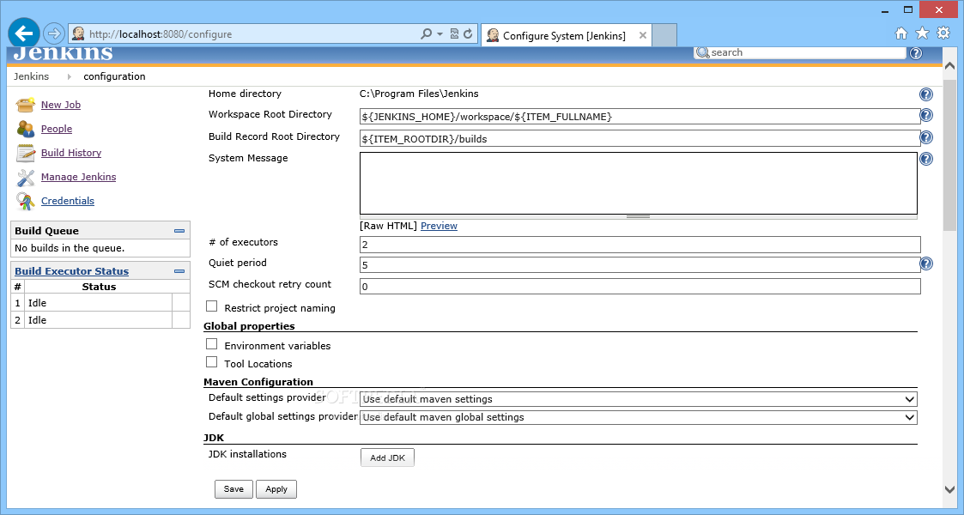Click executor 1 Idle status row
The width and height of the screenshot is (964, 515).
(x=100, y=303)
